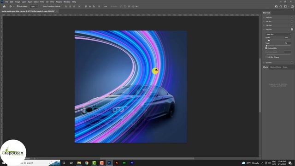Click the cloud account icon top right
The height and width of the screenshot is (166, 295).
[x=276, y=6]
